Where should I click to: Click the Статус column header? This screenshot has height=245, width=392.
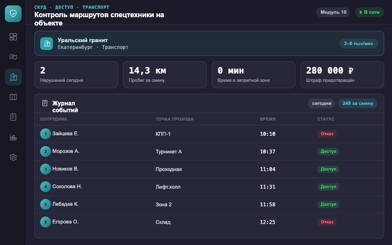click(x=325, y=119)
